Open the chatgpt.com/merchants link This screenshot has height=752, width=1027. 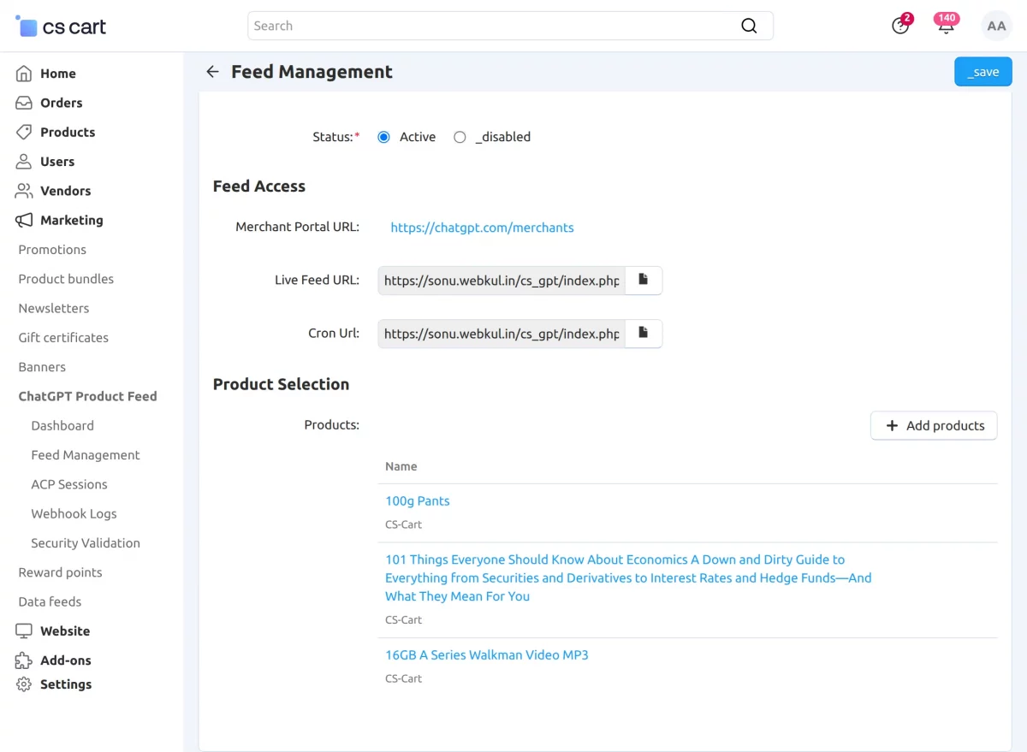[x=482, y=228]
